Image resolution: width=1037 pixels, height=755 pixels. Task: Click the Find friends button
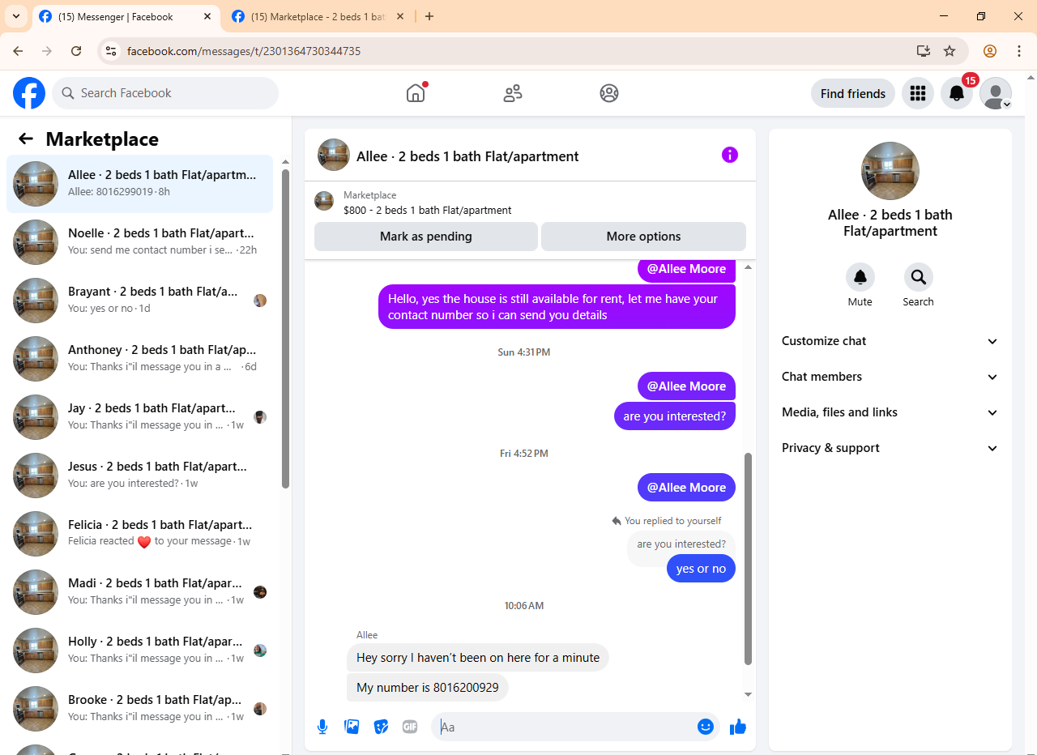pos(853,94)
